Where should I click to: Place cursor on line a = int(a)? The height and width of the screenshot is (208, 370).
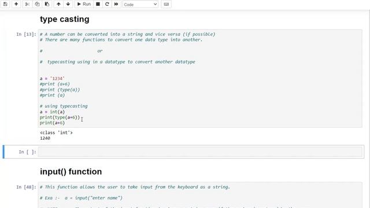[x=52, y=112]
